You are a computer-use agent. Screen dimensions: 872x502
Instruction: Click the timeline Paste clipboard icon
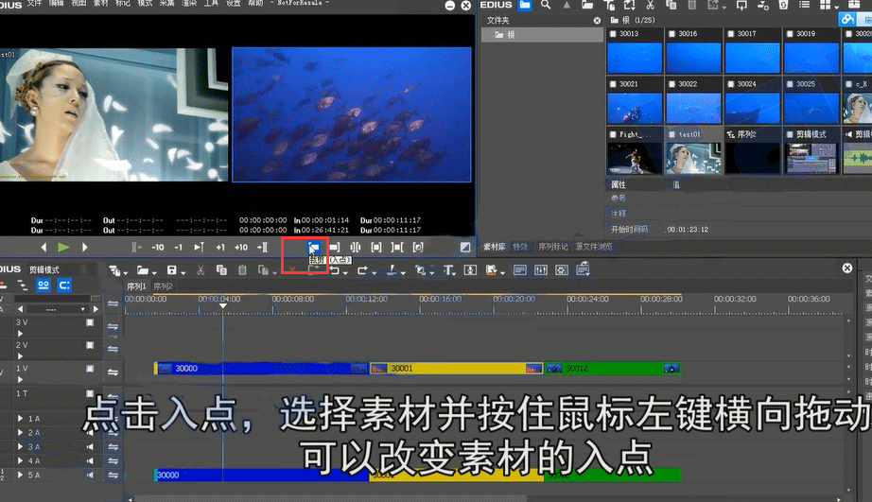click(x=242, y=270)
